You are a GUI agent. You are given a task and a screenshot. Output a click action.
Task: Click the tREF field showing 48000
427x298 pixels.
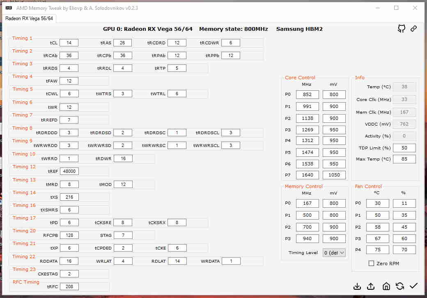[x=69, y=171]
